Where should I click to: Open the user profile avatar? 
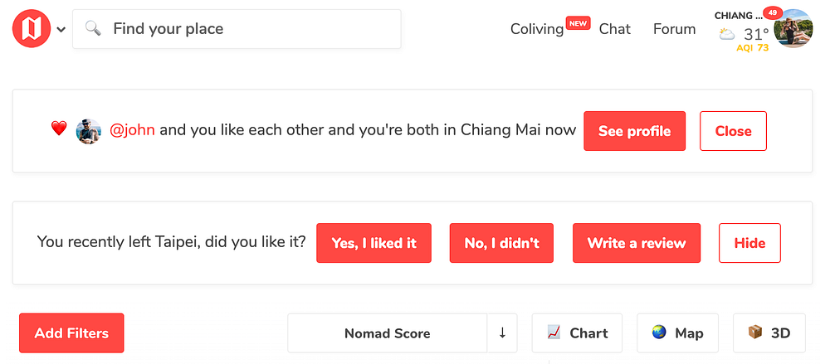[793, 29]
